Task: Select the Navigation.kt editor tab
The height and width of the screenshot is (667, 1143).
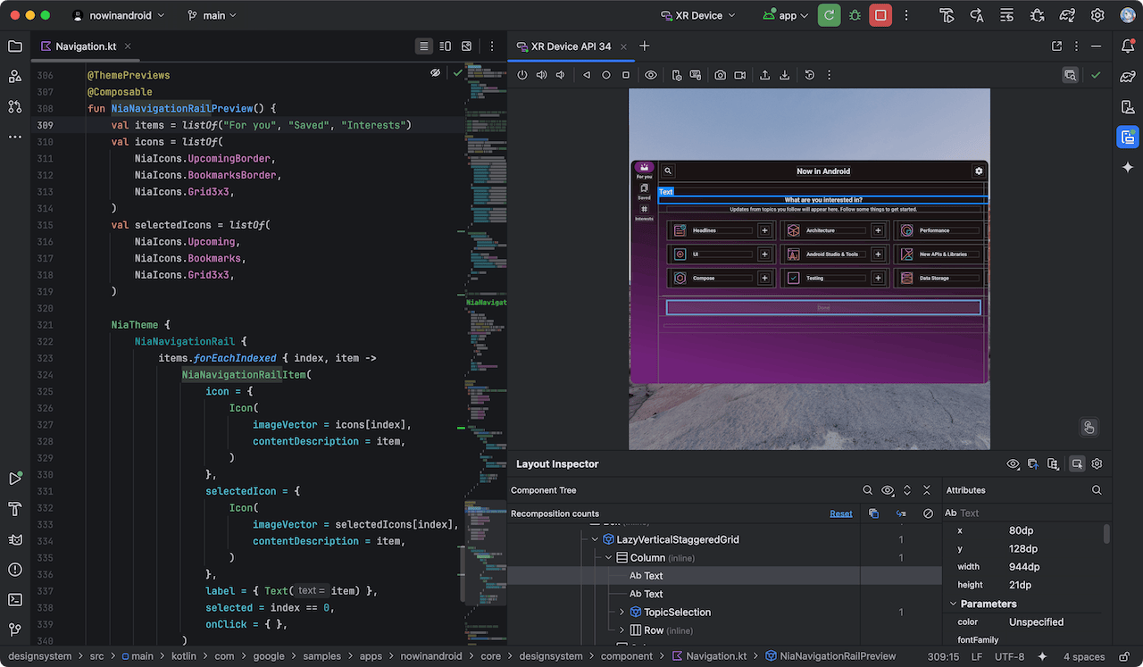Action: click(85, 46)
